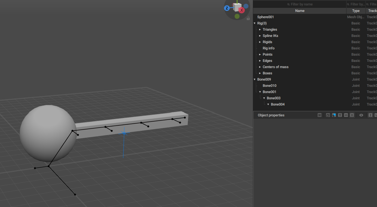Click the blue-dot spheres icon in Object properties

(x=334, y=115)
